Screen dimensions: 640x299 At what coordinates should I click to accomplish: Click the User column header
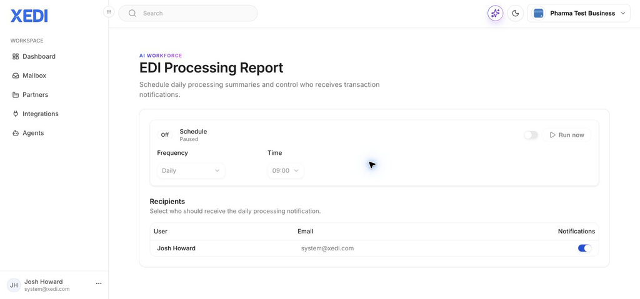point(161,232)
